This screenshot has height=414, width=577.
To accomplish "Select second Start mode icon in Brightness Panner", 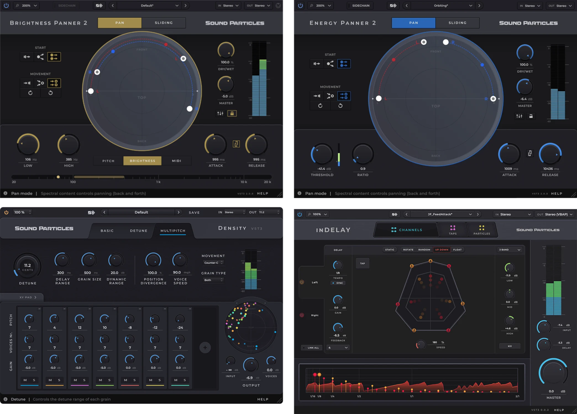I will tap(40, 57).
